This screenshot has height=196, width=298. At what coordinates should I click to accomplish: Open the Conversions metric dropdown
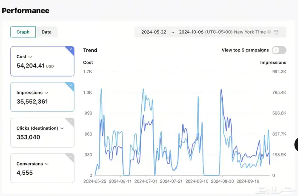[x=46, y=164]
